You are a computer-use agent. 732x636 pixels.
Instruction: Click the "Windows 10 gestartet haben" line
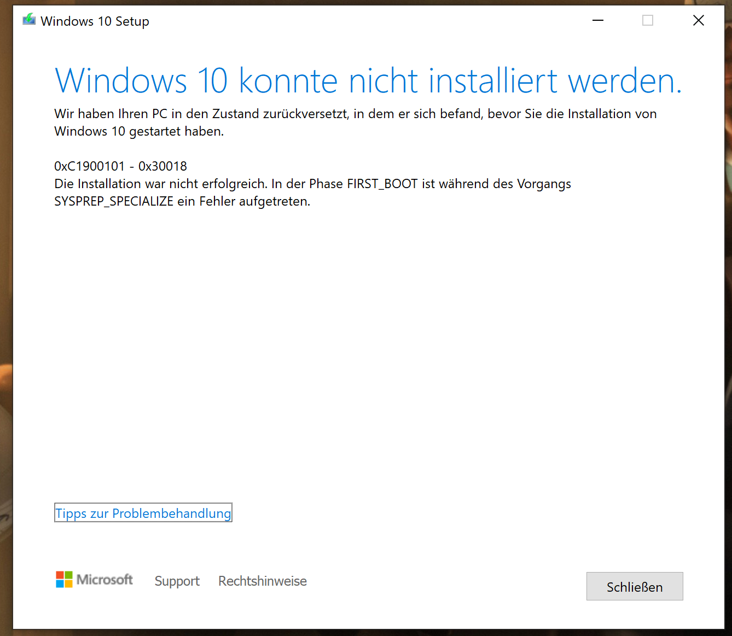pos(139,131)
